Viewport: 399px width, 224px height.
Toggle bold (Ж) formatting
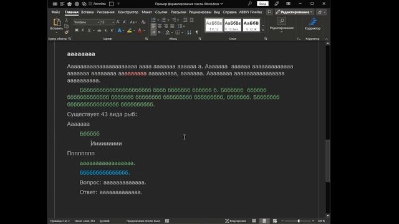tap(77, 30)
